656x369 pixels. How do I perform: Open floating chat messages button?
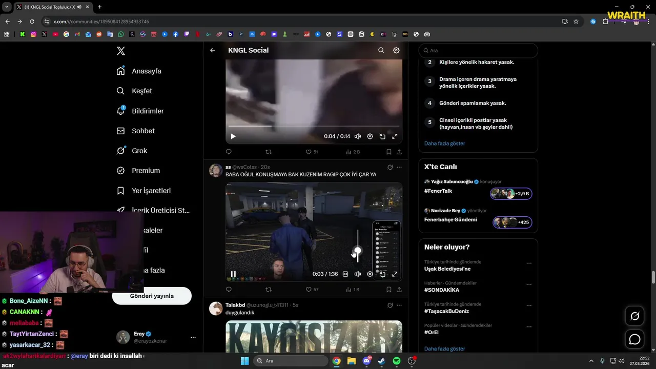[635, 339]
